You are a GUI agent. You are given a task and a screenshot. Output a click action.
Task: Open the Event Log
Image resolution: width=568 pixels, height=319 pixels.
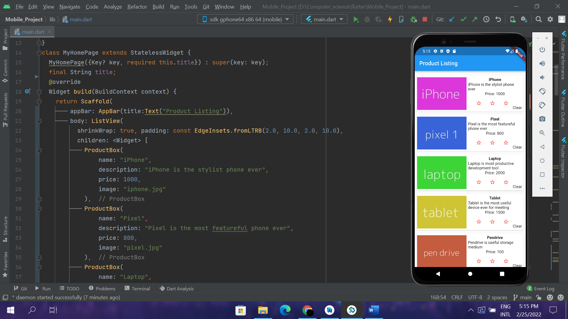point(544,289)
